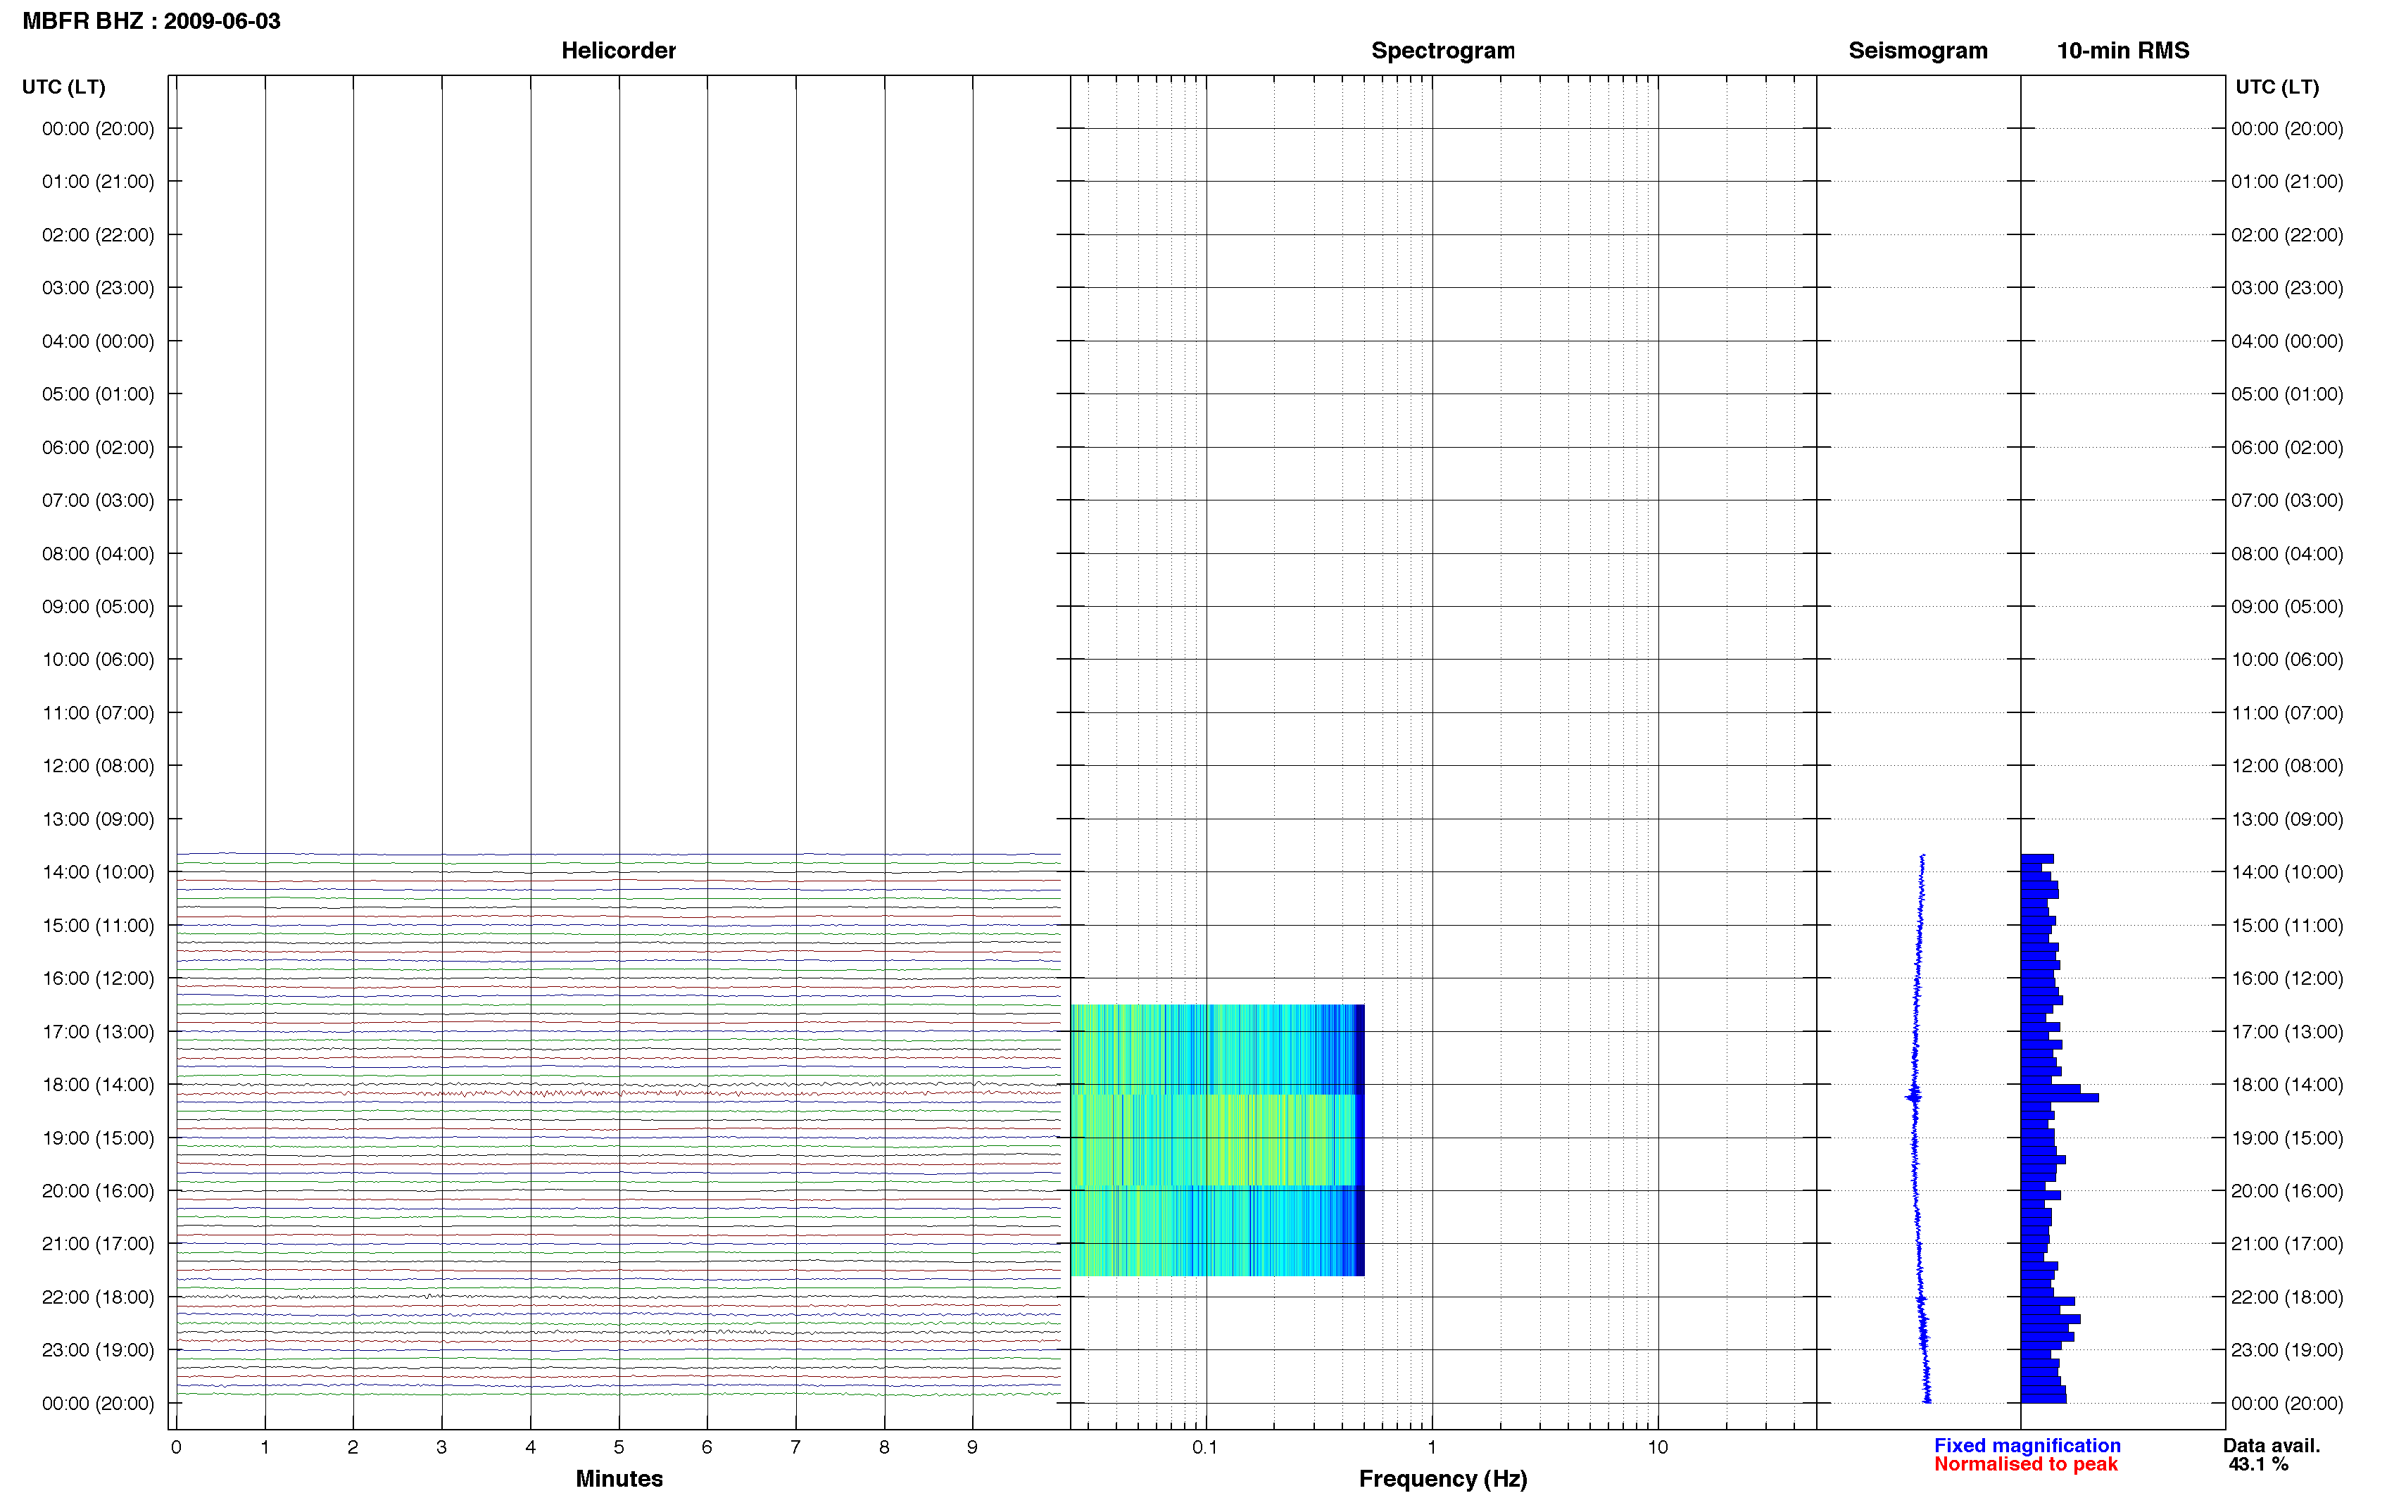2406x1505 pixels.
Task: Click the first RMS bar near 14:00
Action: (x=2037, y=858)
